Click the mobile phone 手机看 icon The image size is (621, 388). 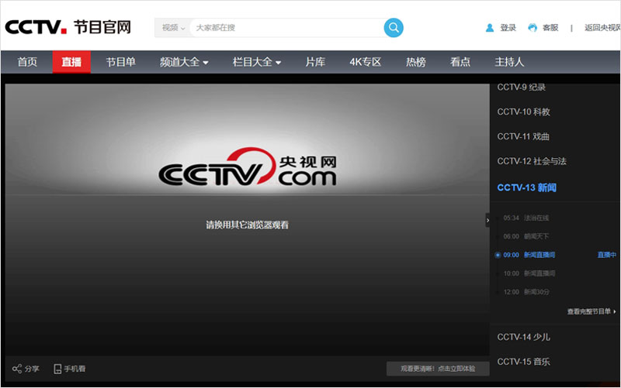[57, 369]
